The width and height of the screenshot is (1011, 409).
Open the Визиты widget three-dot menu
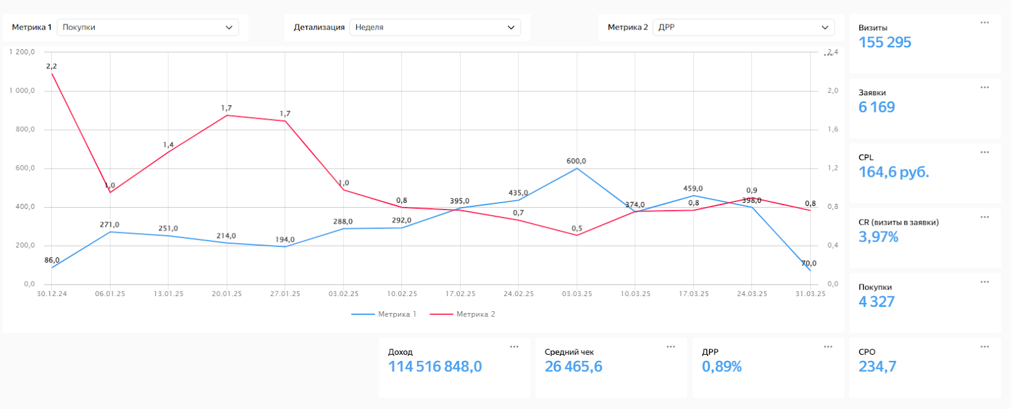click(984, 23)
